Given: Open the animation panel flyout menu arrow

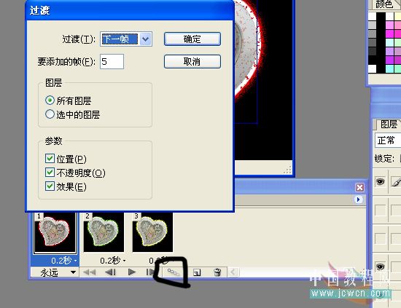Looking at the screenshot, I should click(x=358, y=200).
